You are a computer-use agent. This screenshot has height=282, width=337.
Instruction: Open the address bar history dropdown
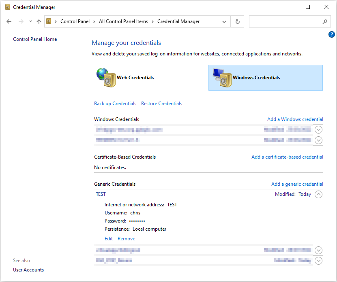[224, 22]
